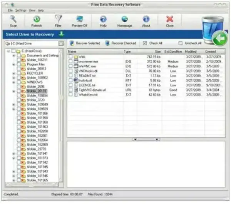Click the Files found: 10244 status text
This screenshot has width=231, height=204.
(100, 194)
